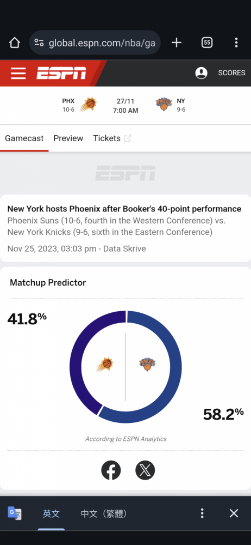Select 英文 language in translate bar
Screen dimensions: 251x545
pos(51,513)
